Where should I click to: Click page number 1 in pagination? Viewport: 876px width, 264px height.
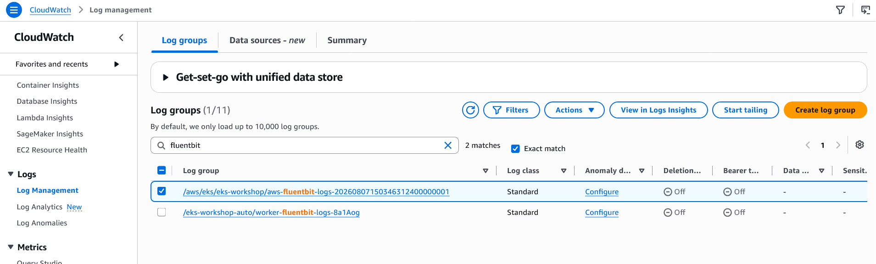[823, 146]
